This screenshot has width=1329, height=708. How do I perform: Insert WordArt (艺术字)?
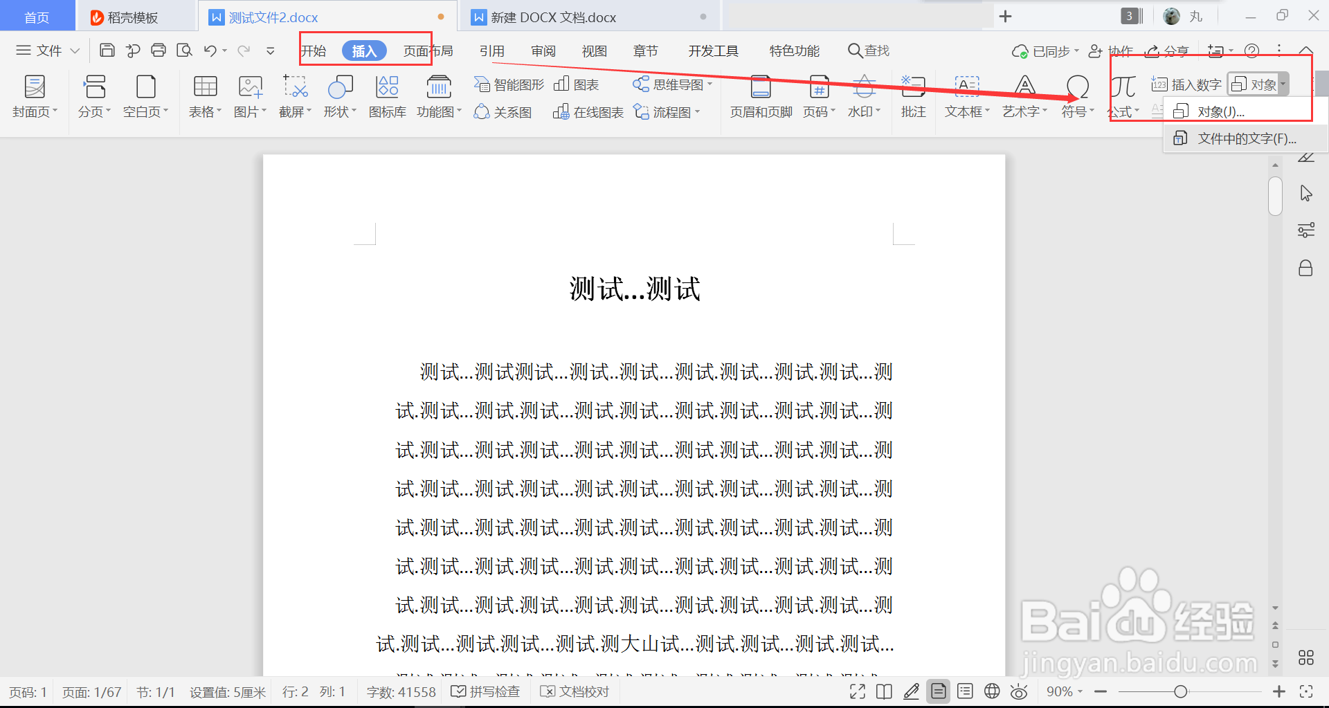click(x=1024, y=96)
